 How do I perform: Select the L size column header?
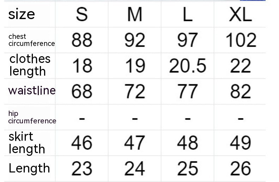click(x=187, y=14)
